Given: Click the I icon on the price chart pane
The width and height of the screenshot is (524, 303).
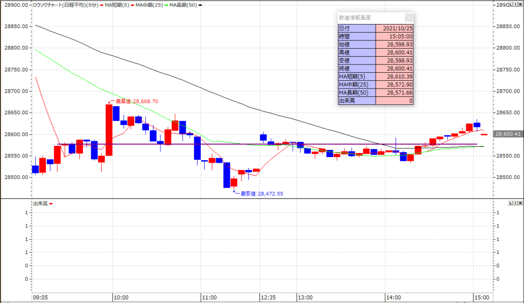Looking at the screenshot, I should coord(515,4).
